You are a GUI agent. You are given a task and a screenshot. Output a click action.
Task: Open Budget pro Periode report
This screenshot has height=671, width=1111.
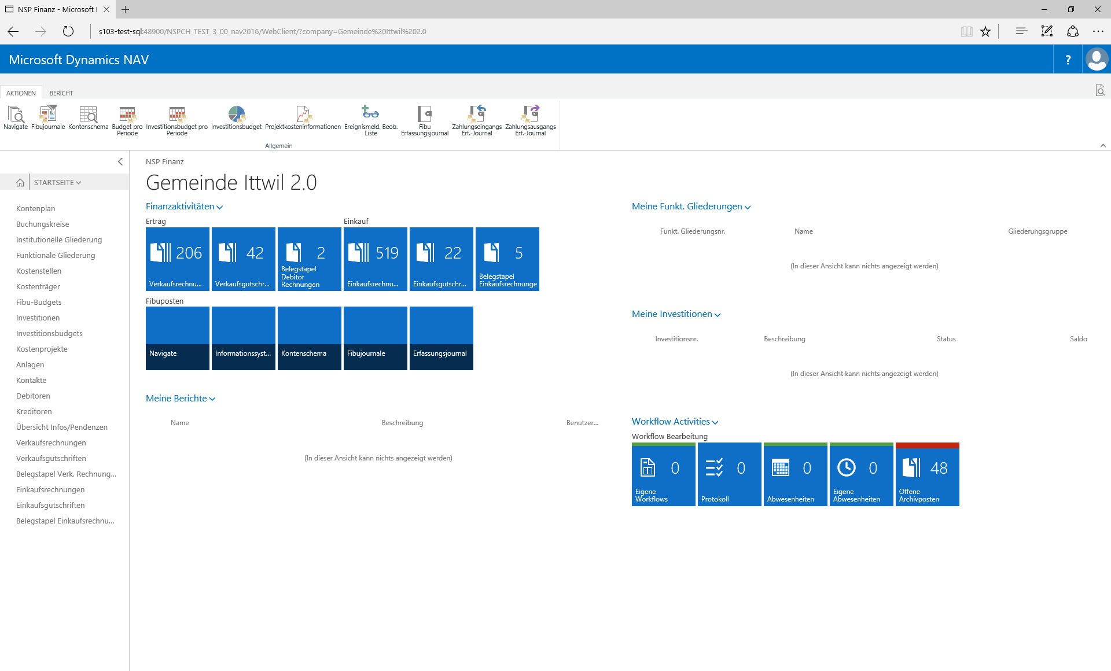(127, 121)
